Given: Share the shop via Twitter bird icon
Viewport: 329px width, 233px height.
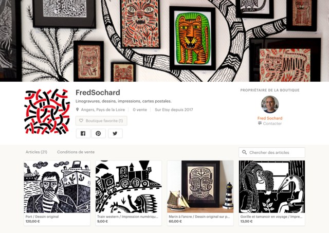Looking at the screenshot, I should (115, 134).
